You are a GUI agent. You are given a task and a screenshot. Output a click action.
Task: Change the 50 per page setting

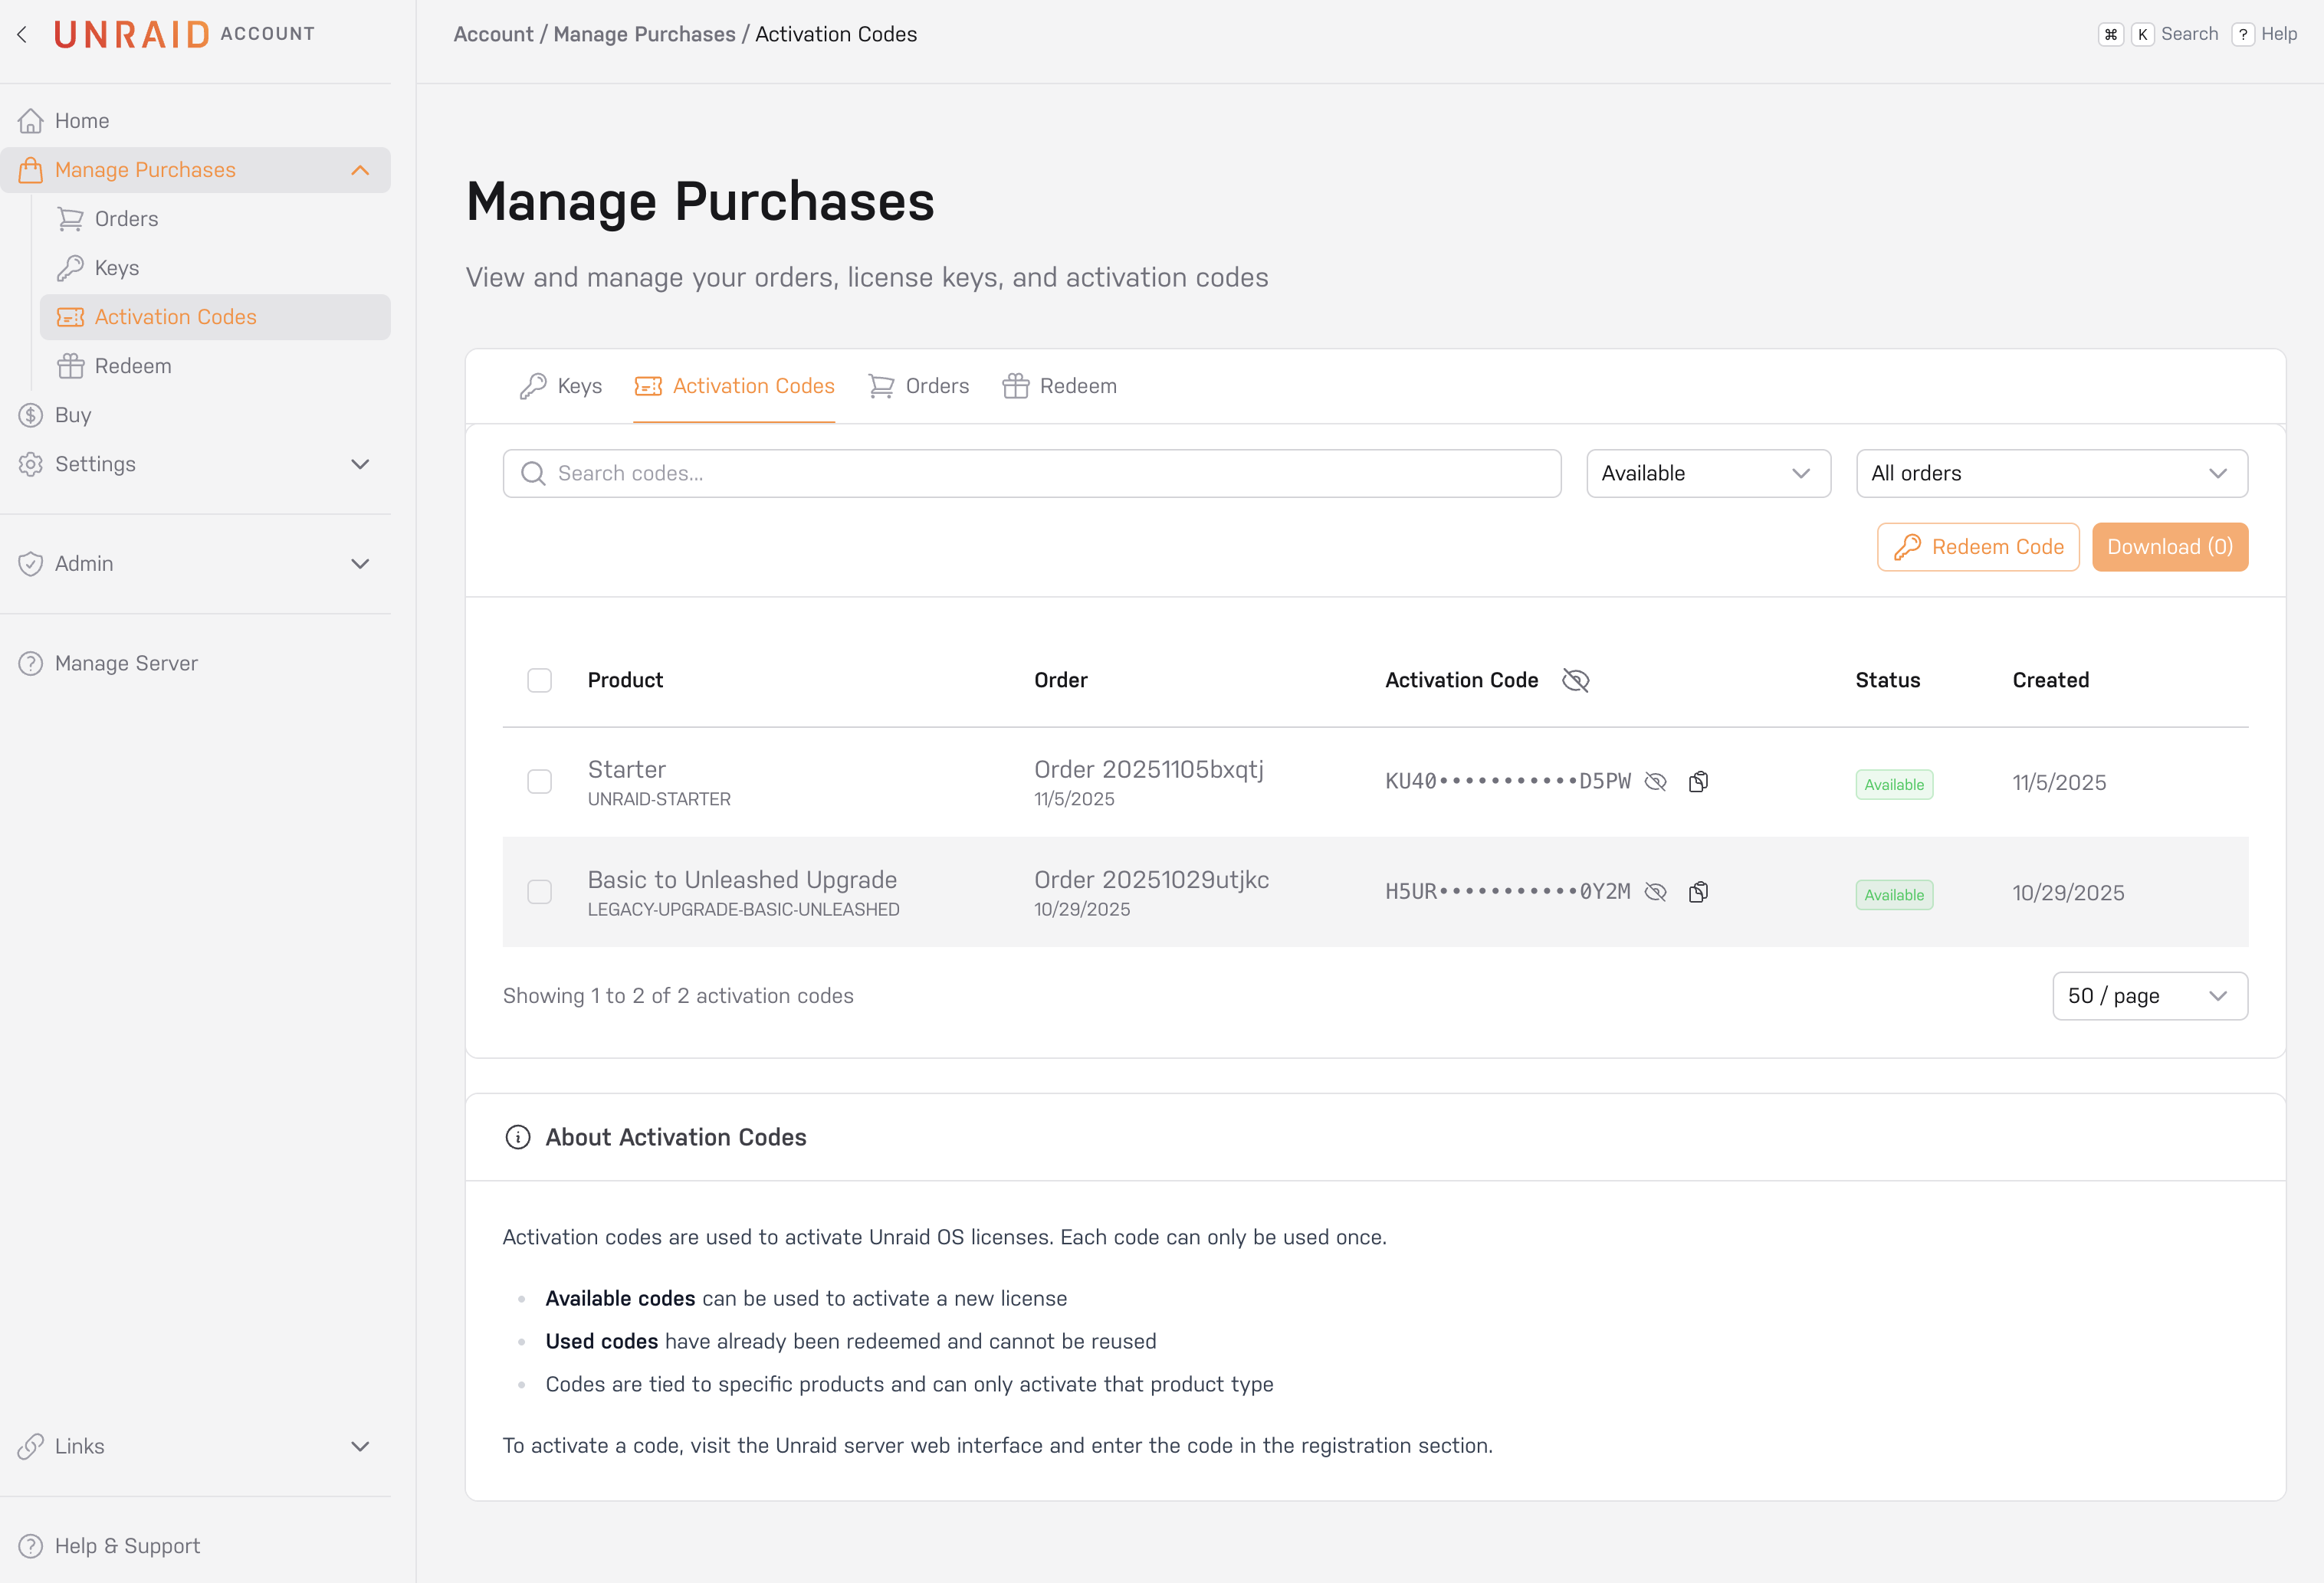point(2149,995)
